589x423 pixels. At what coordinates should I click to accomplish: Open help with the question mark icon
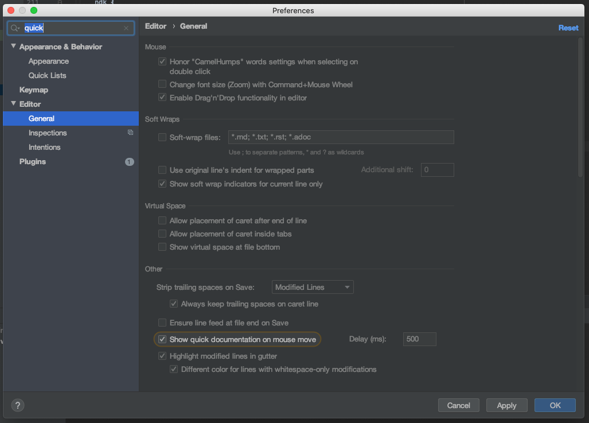tap(18, 405)
